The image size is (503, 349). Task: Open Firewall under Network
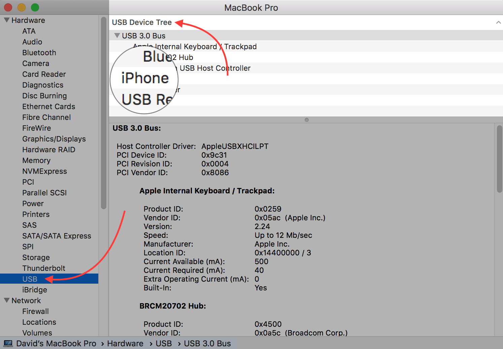(35, 311)
